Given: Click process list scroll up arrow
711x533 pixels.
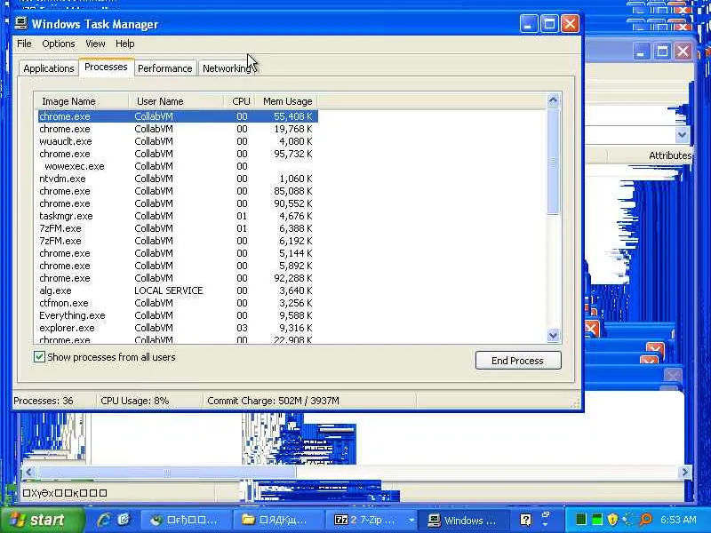Looking at the screenshot, I should (553, 99).
